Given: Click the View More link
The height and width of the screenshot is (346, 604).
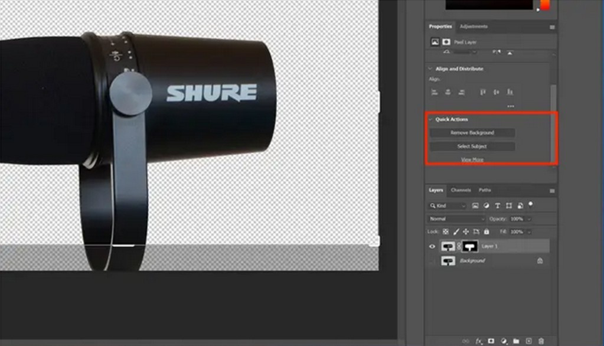Looking at the screenshot, I should (x=472, y=159).
